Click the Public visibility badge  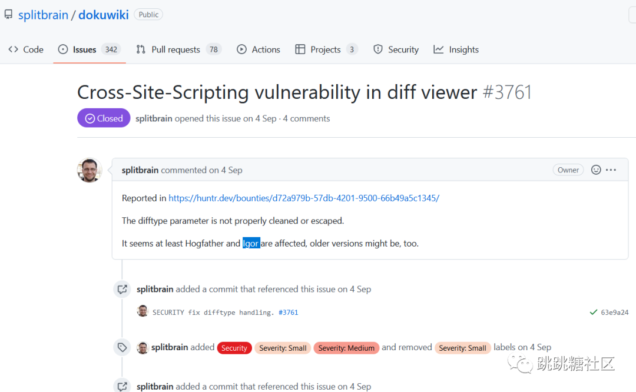(x=148, y=15)
